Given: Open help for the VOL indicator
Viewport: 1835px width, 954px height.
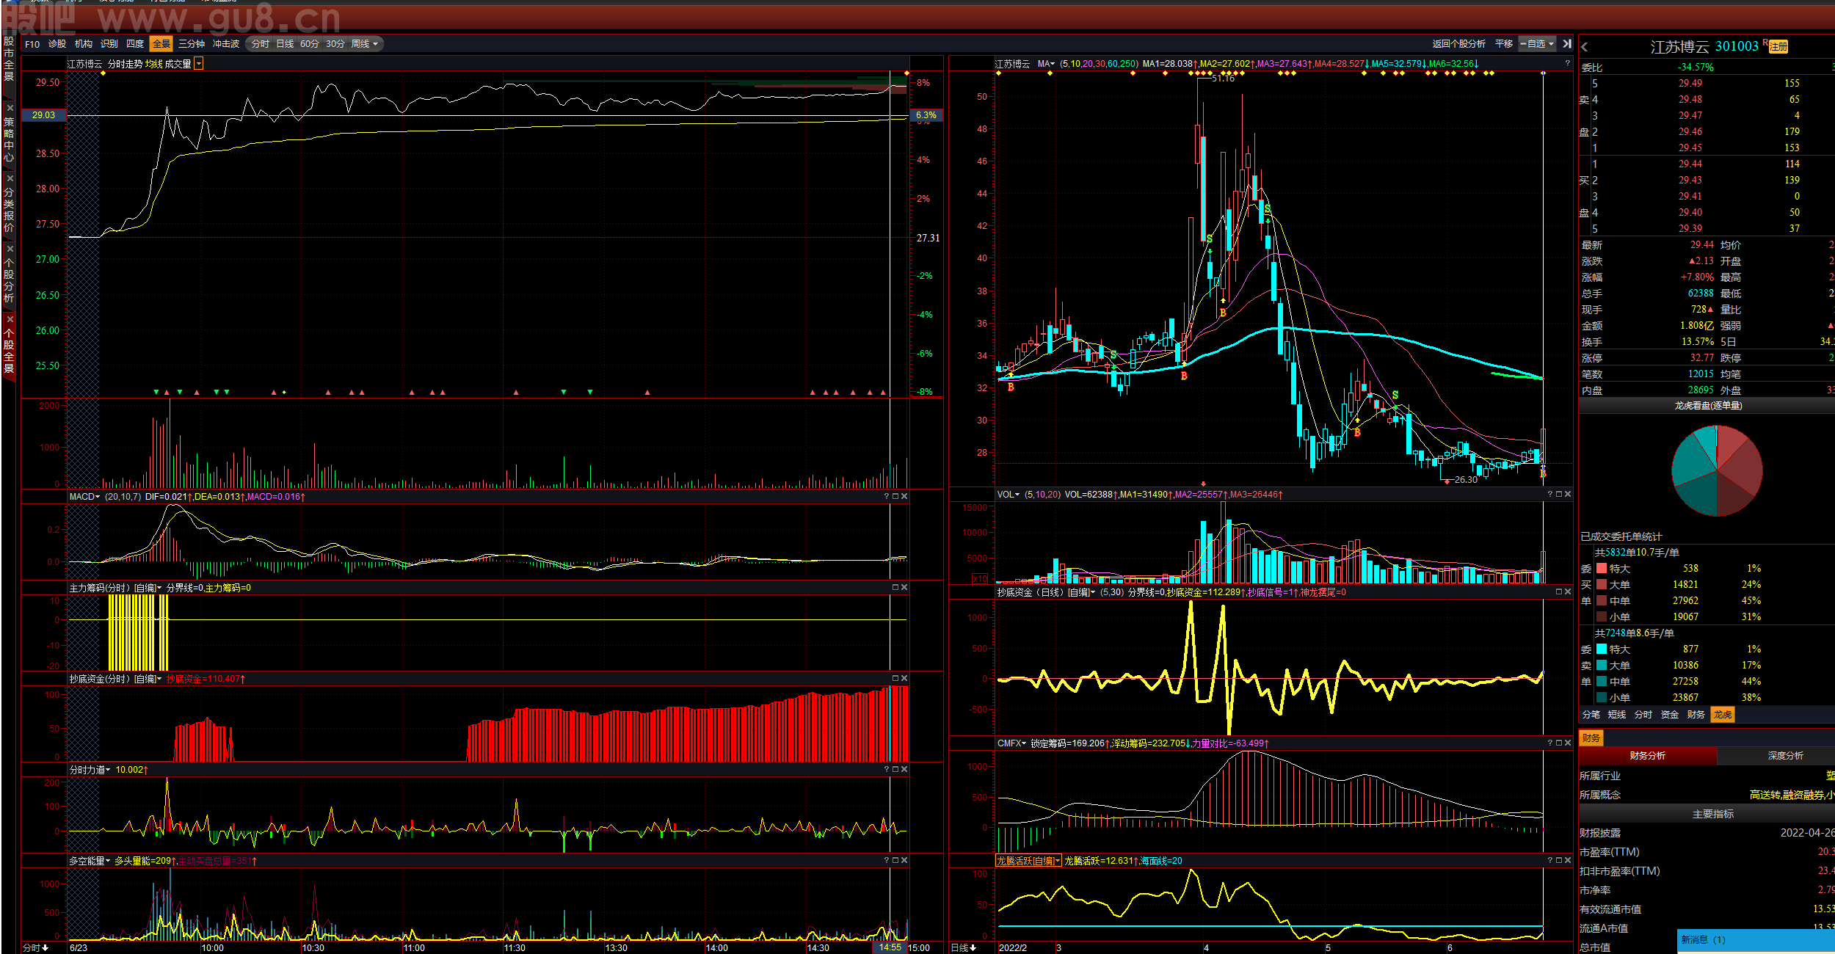Looking at the screenshot, I should (1550, 495).
